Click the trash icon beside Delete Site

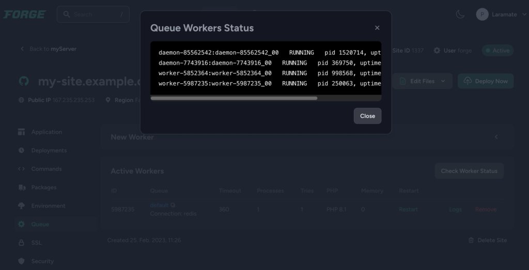[471, 241]
